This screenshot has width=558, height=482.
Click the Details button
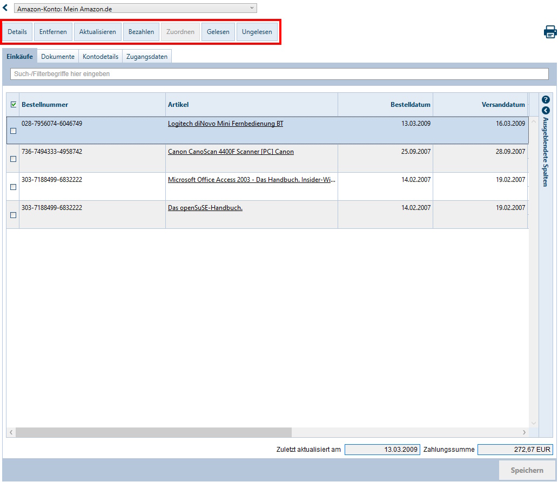tap(17, 32)
